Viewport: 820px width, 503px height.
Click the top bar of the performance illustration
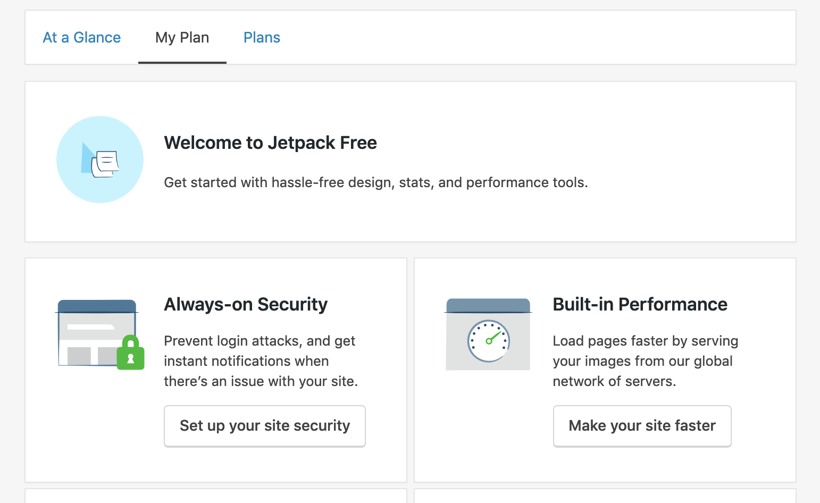coord(488,305)
